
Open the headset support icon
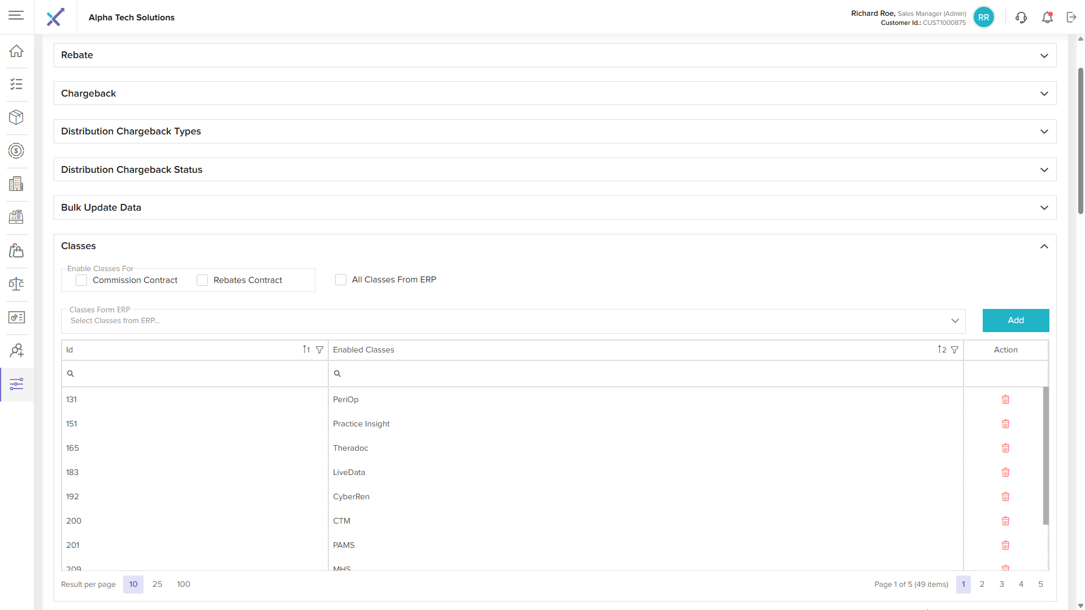pyautogui.click(x=1021, y=18)
